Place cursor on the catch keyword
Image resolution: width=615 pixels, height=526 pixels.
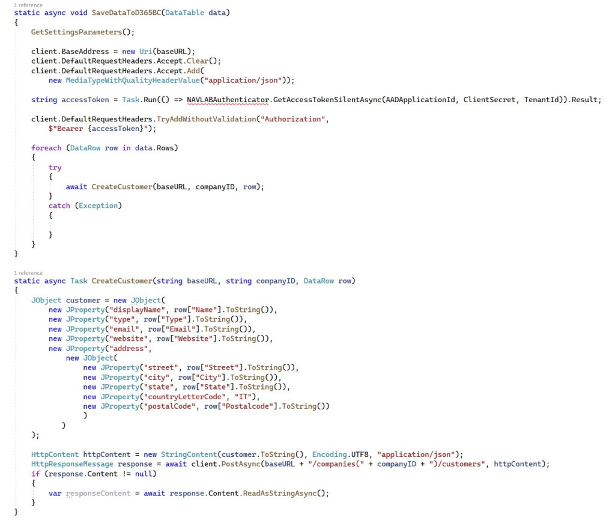[59, 206]
